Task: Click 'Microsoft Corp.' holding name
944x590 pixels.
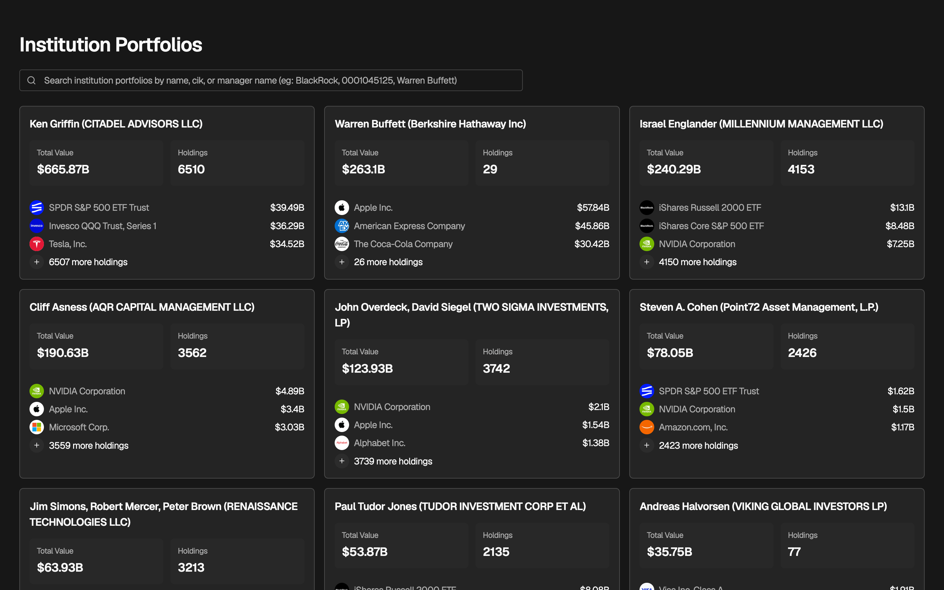Action: pyautogui.click(x=79, y=427)
